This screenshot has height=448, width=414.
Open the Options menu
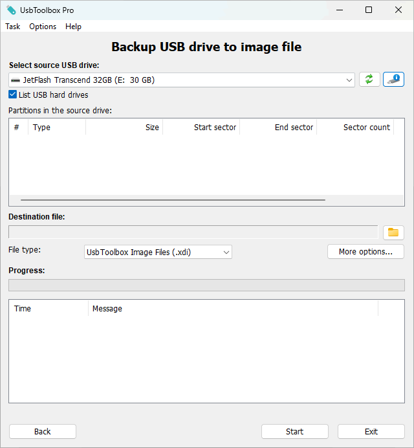[43, 27]
